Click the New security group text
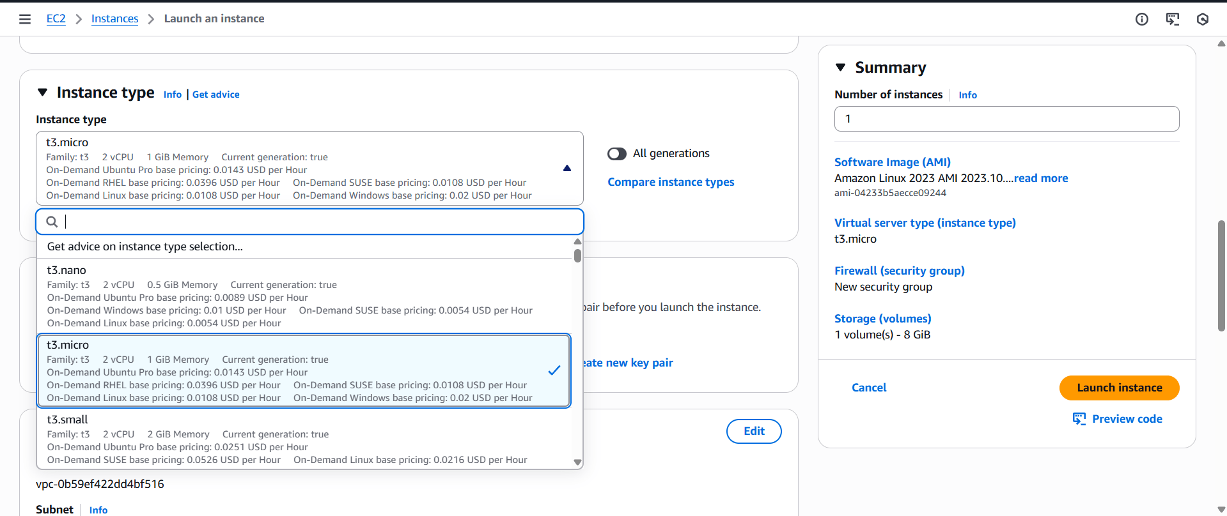Image resolution: width=1227 pixels, height=516 pixels. pos(883,287)
